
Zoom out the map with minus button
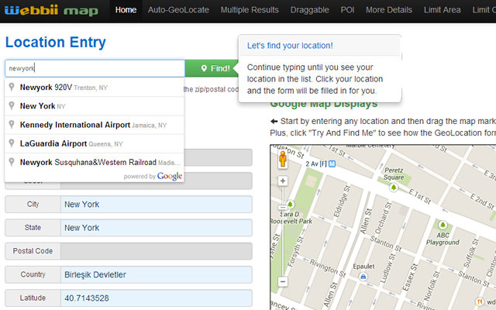(x=283, y=281)
